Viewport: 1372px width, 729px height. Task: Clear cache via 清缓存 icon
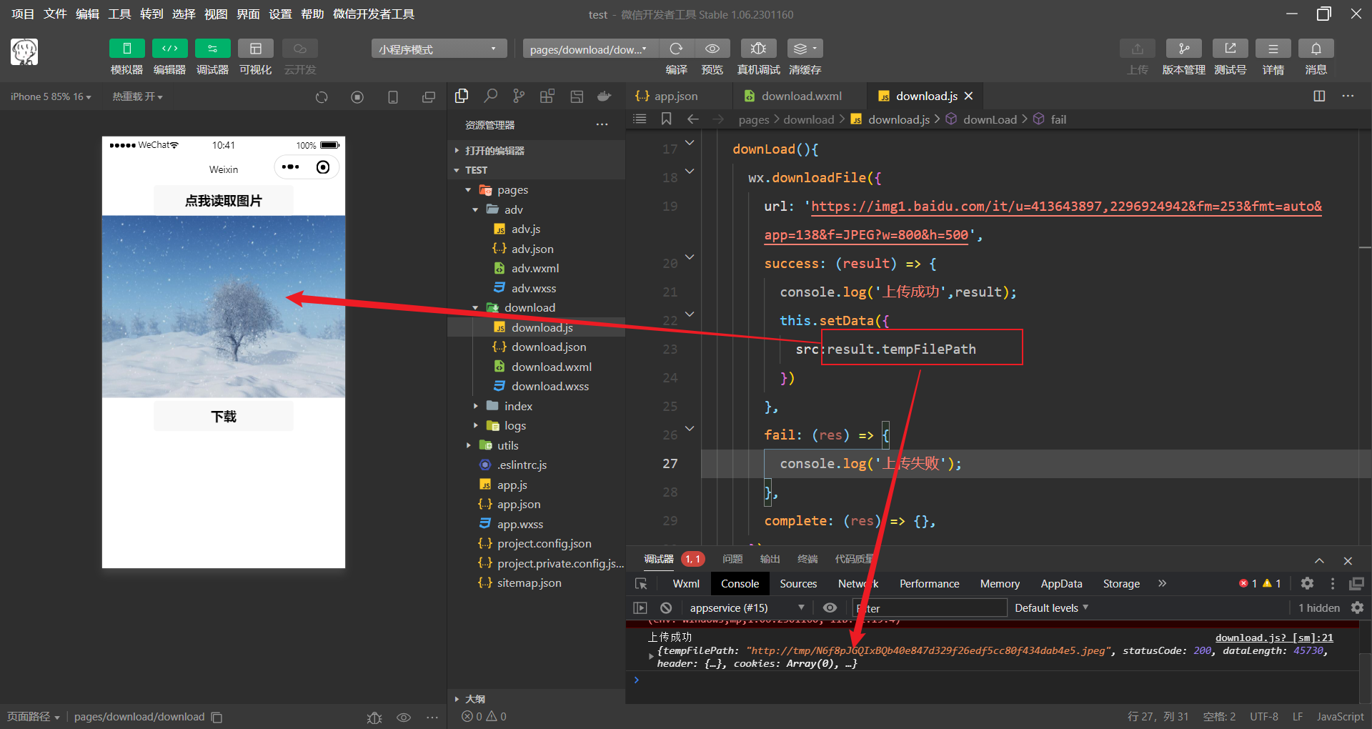click(x=805, y=49)
